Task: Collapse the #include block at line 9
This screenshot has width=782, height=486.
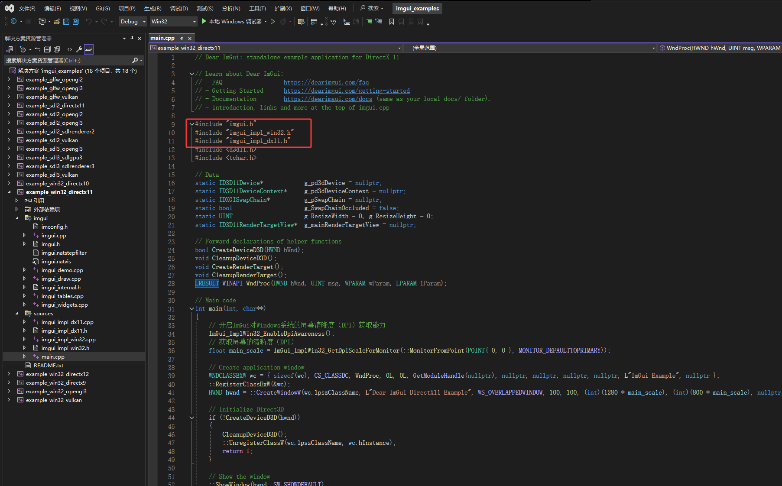Action: pyautogui.click(x=191, y=124)
